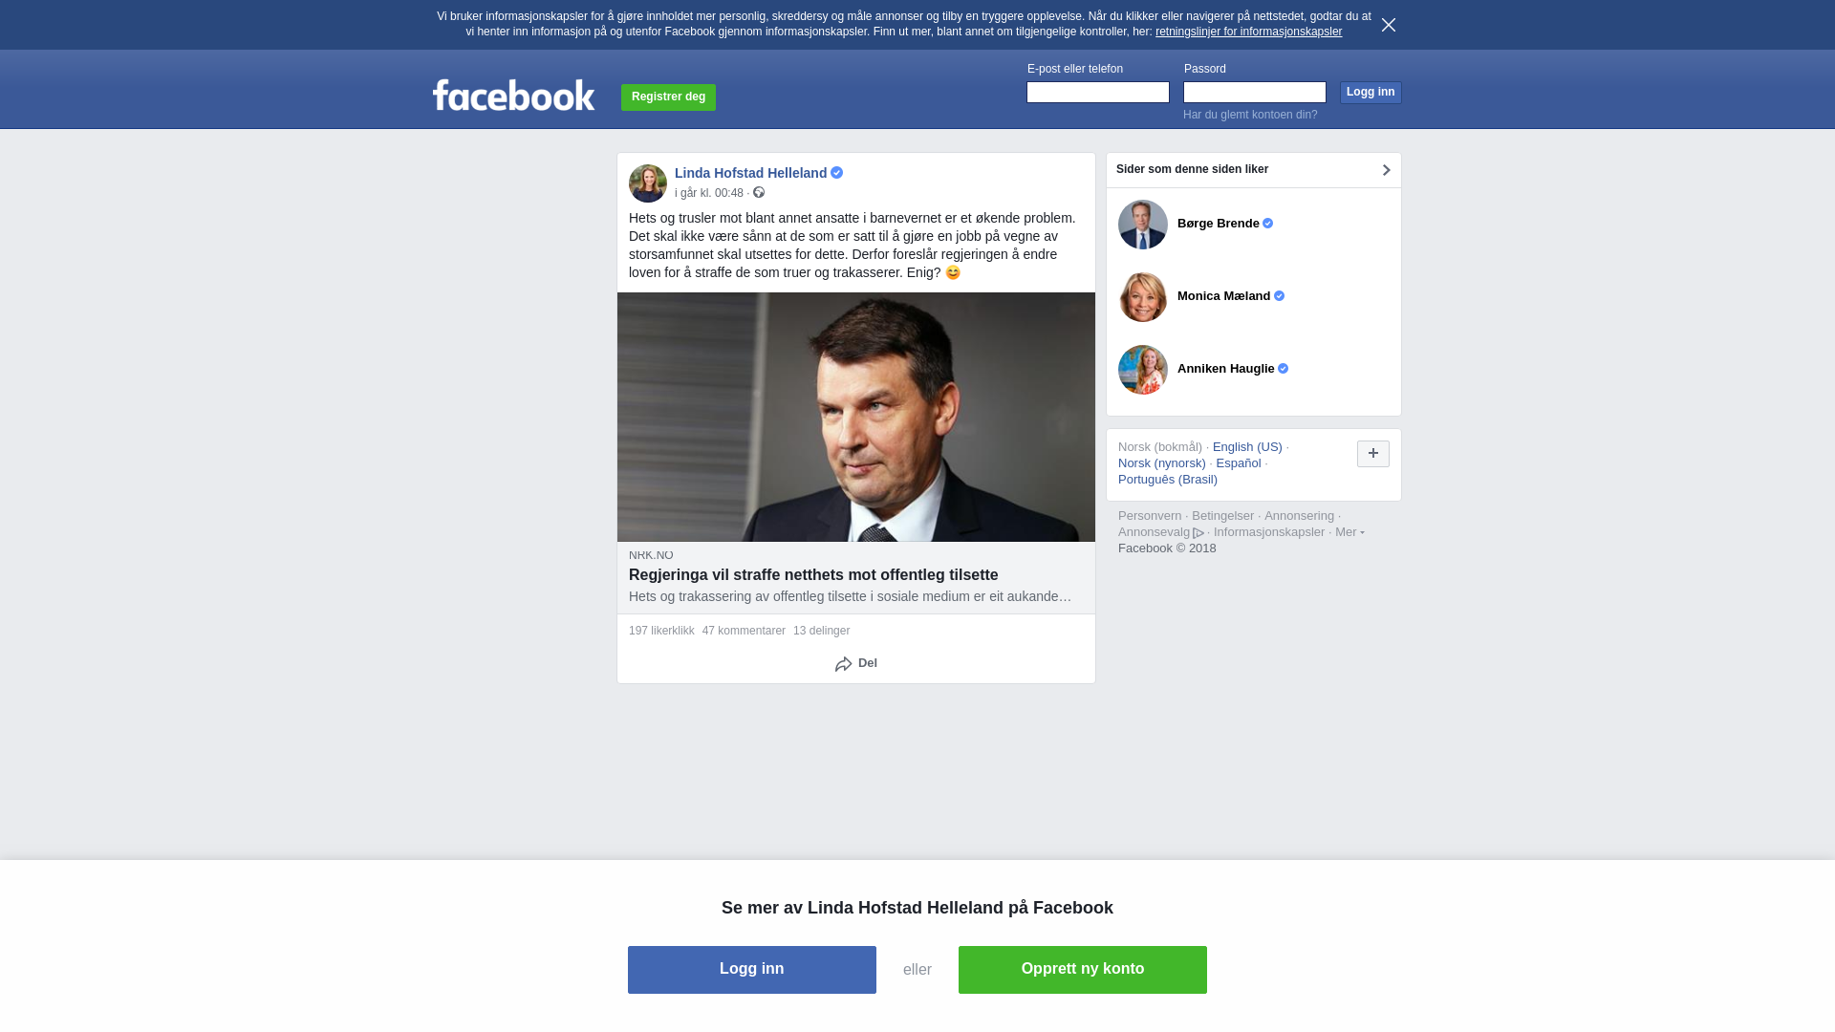Open Børge Brende's profile avatar

[x=1143, y=225]
